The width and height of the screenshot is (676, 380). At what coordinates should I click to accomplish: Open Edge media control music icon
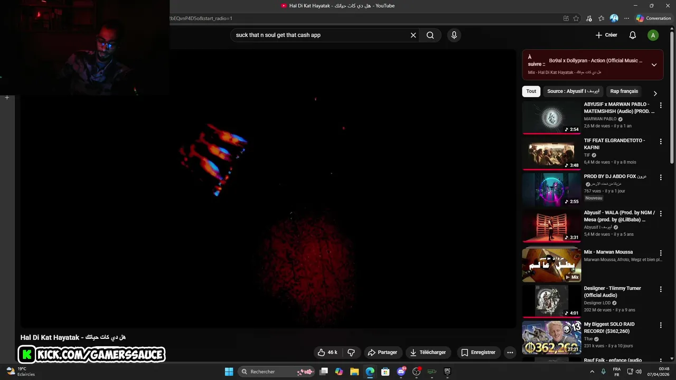(x=589, y=18)
